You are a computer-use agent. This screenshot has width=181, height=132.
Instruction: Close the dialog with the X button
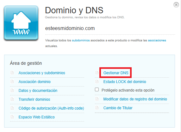[x=176, y=5]
